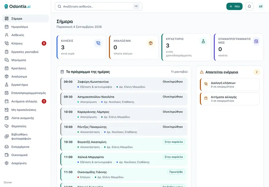Click the Κρατήσεις calendar-check icon
Viewport: 269px width, 187px height.
(x=7, y=68)
